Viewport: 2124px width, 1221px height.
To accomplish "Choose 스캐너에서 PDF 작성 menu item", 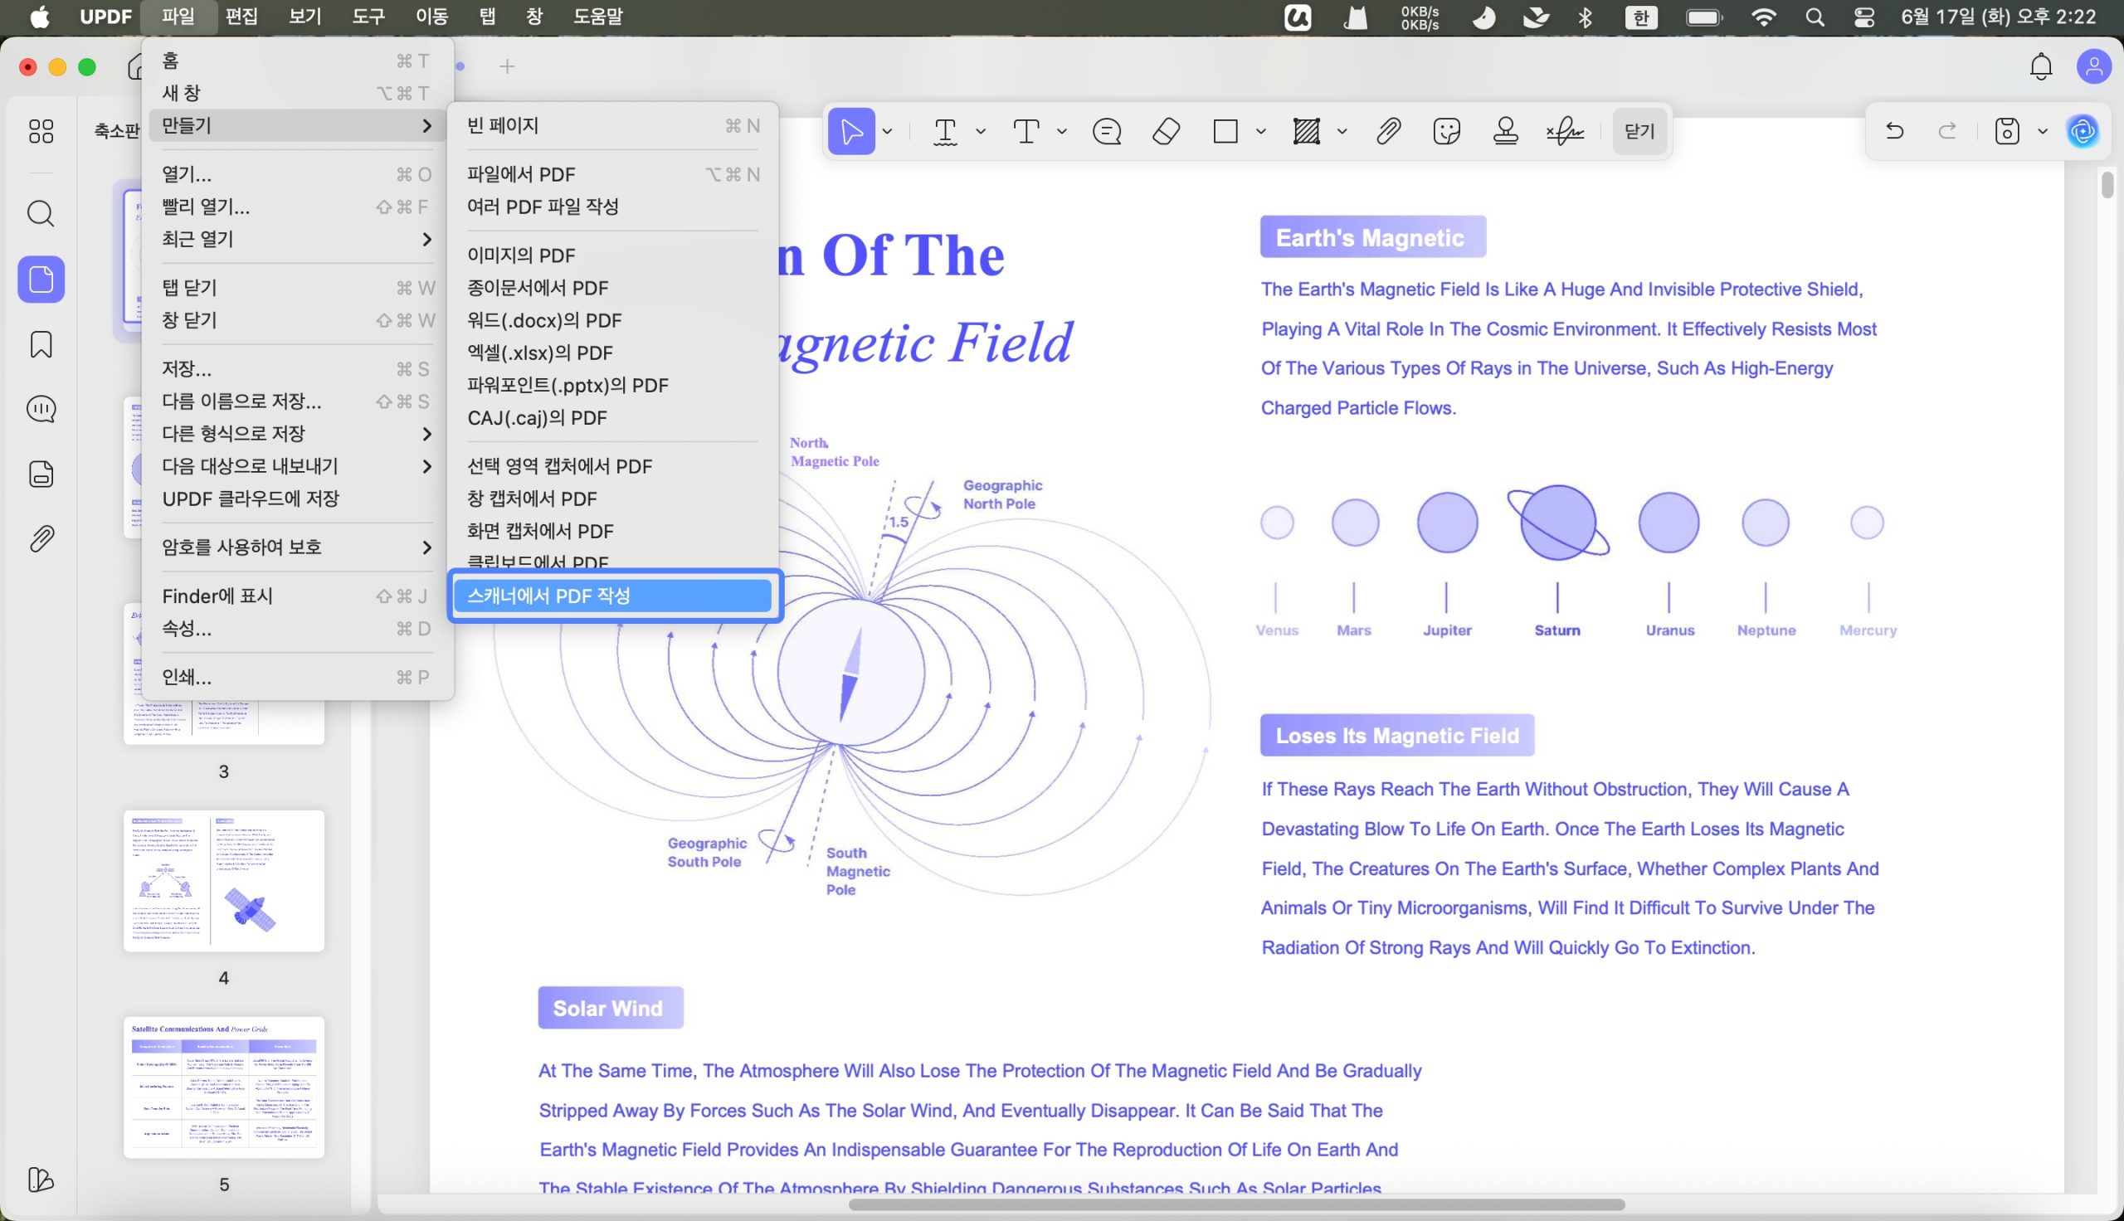I will [613, 596].
